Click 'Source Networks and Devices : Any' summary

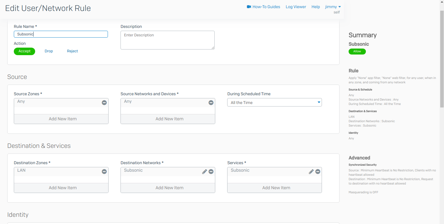click(374, 100)
